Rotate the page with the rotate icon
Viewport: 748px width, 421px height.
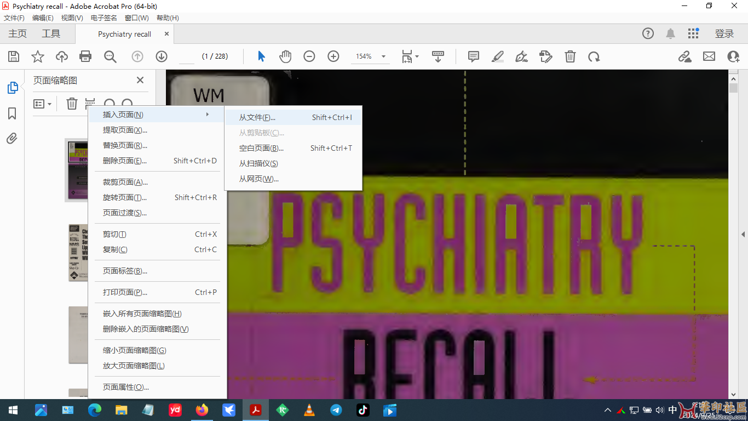[594, 56]
